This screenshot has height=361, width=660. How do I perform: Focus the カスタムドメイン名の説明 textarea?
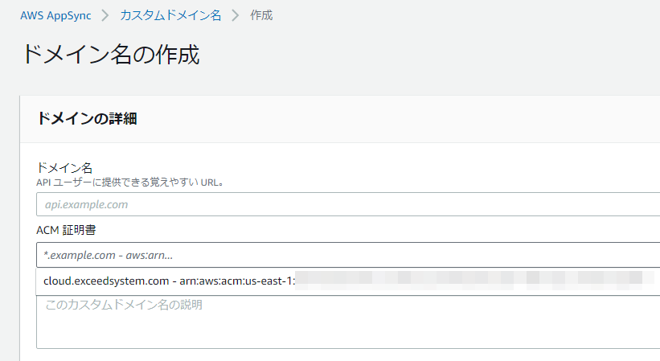coord(348,322)
